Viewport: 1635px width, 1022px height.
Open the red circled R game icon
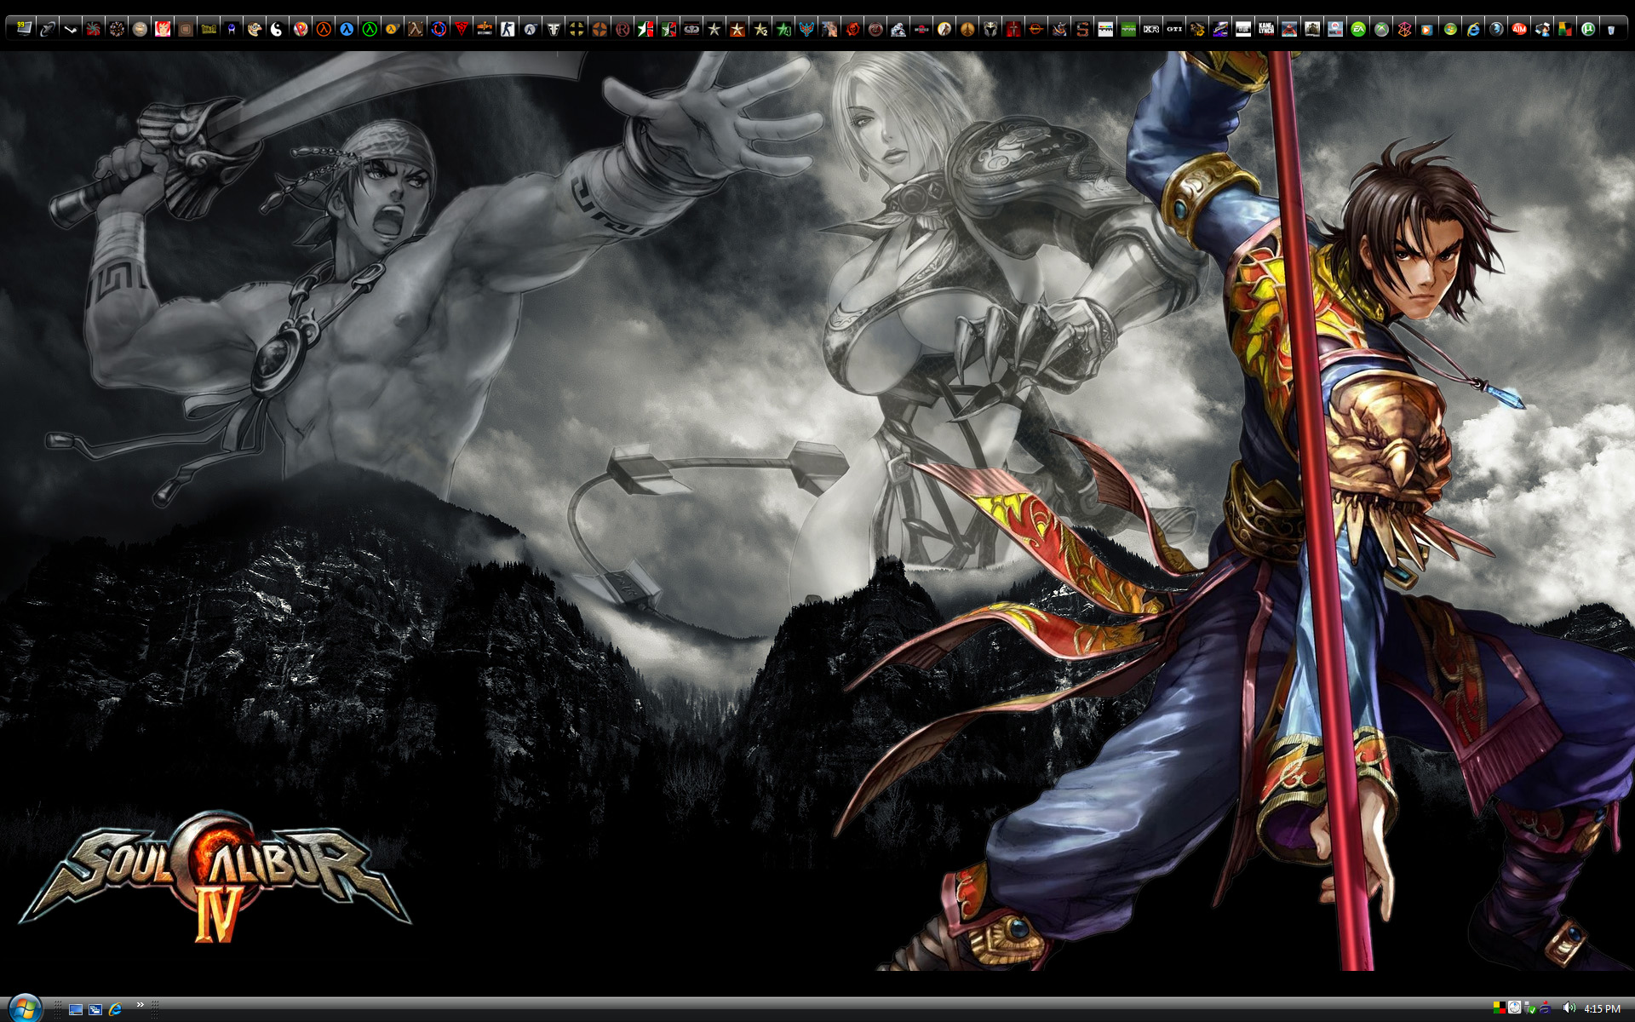[x=622, y=29]
